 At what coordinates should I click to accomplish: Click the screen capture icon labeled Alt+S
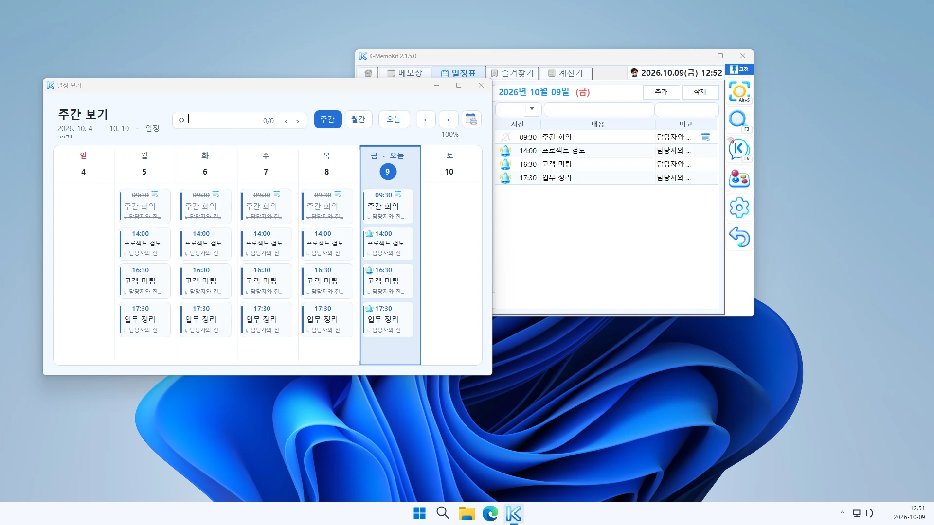pos(739,91)
